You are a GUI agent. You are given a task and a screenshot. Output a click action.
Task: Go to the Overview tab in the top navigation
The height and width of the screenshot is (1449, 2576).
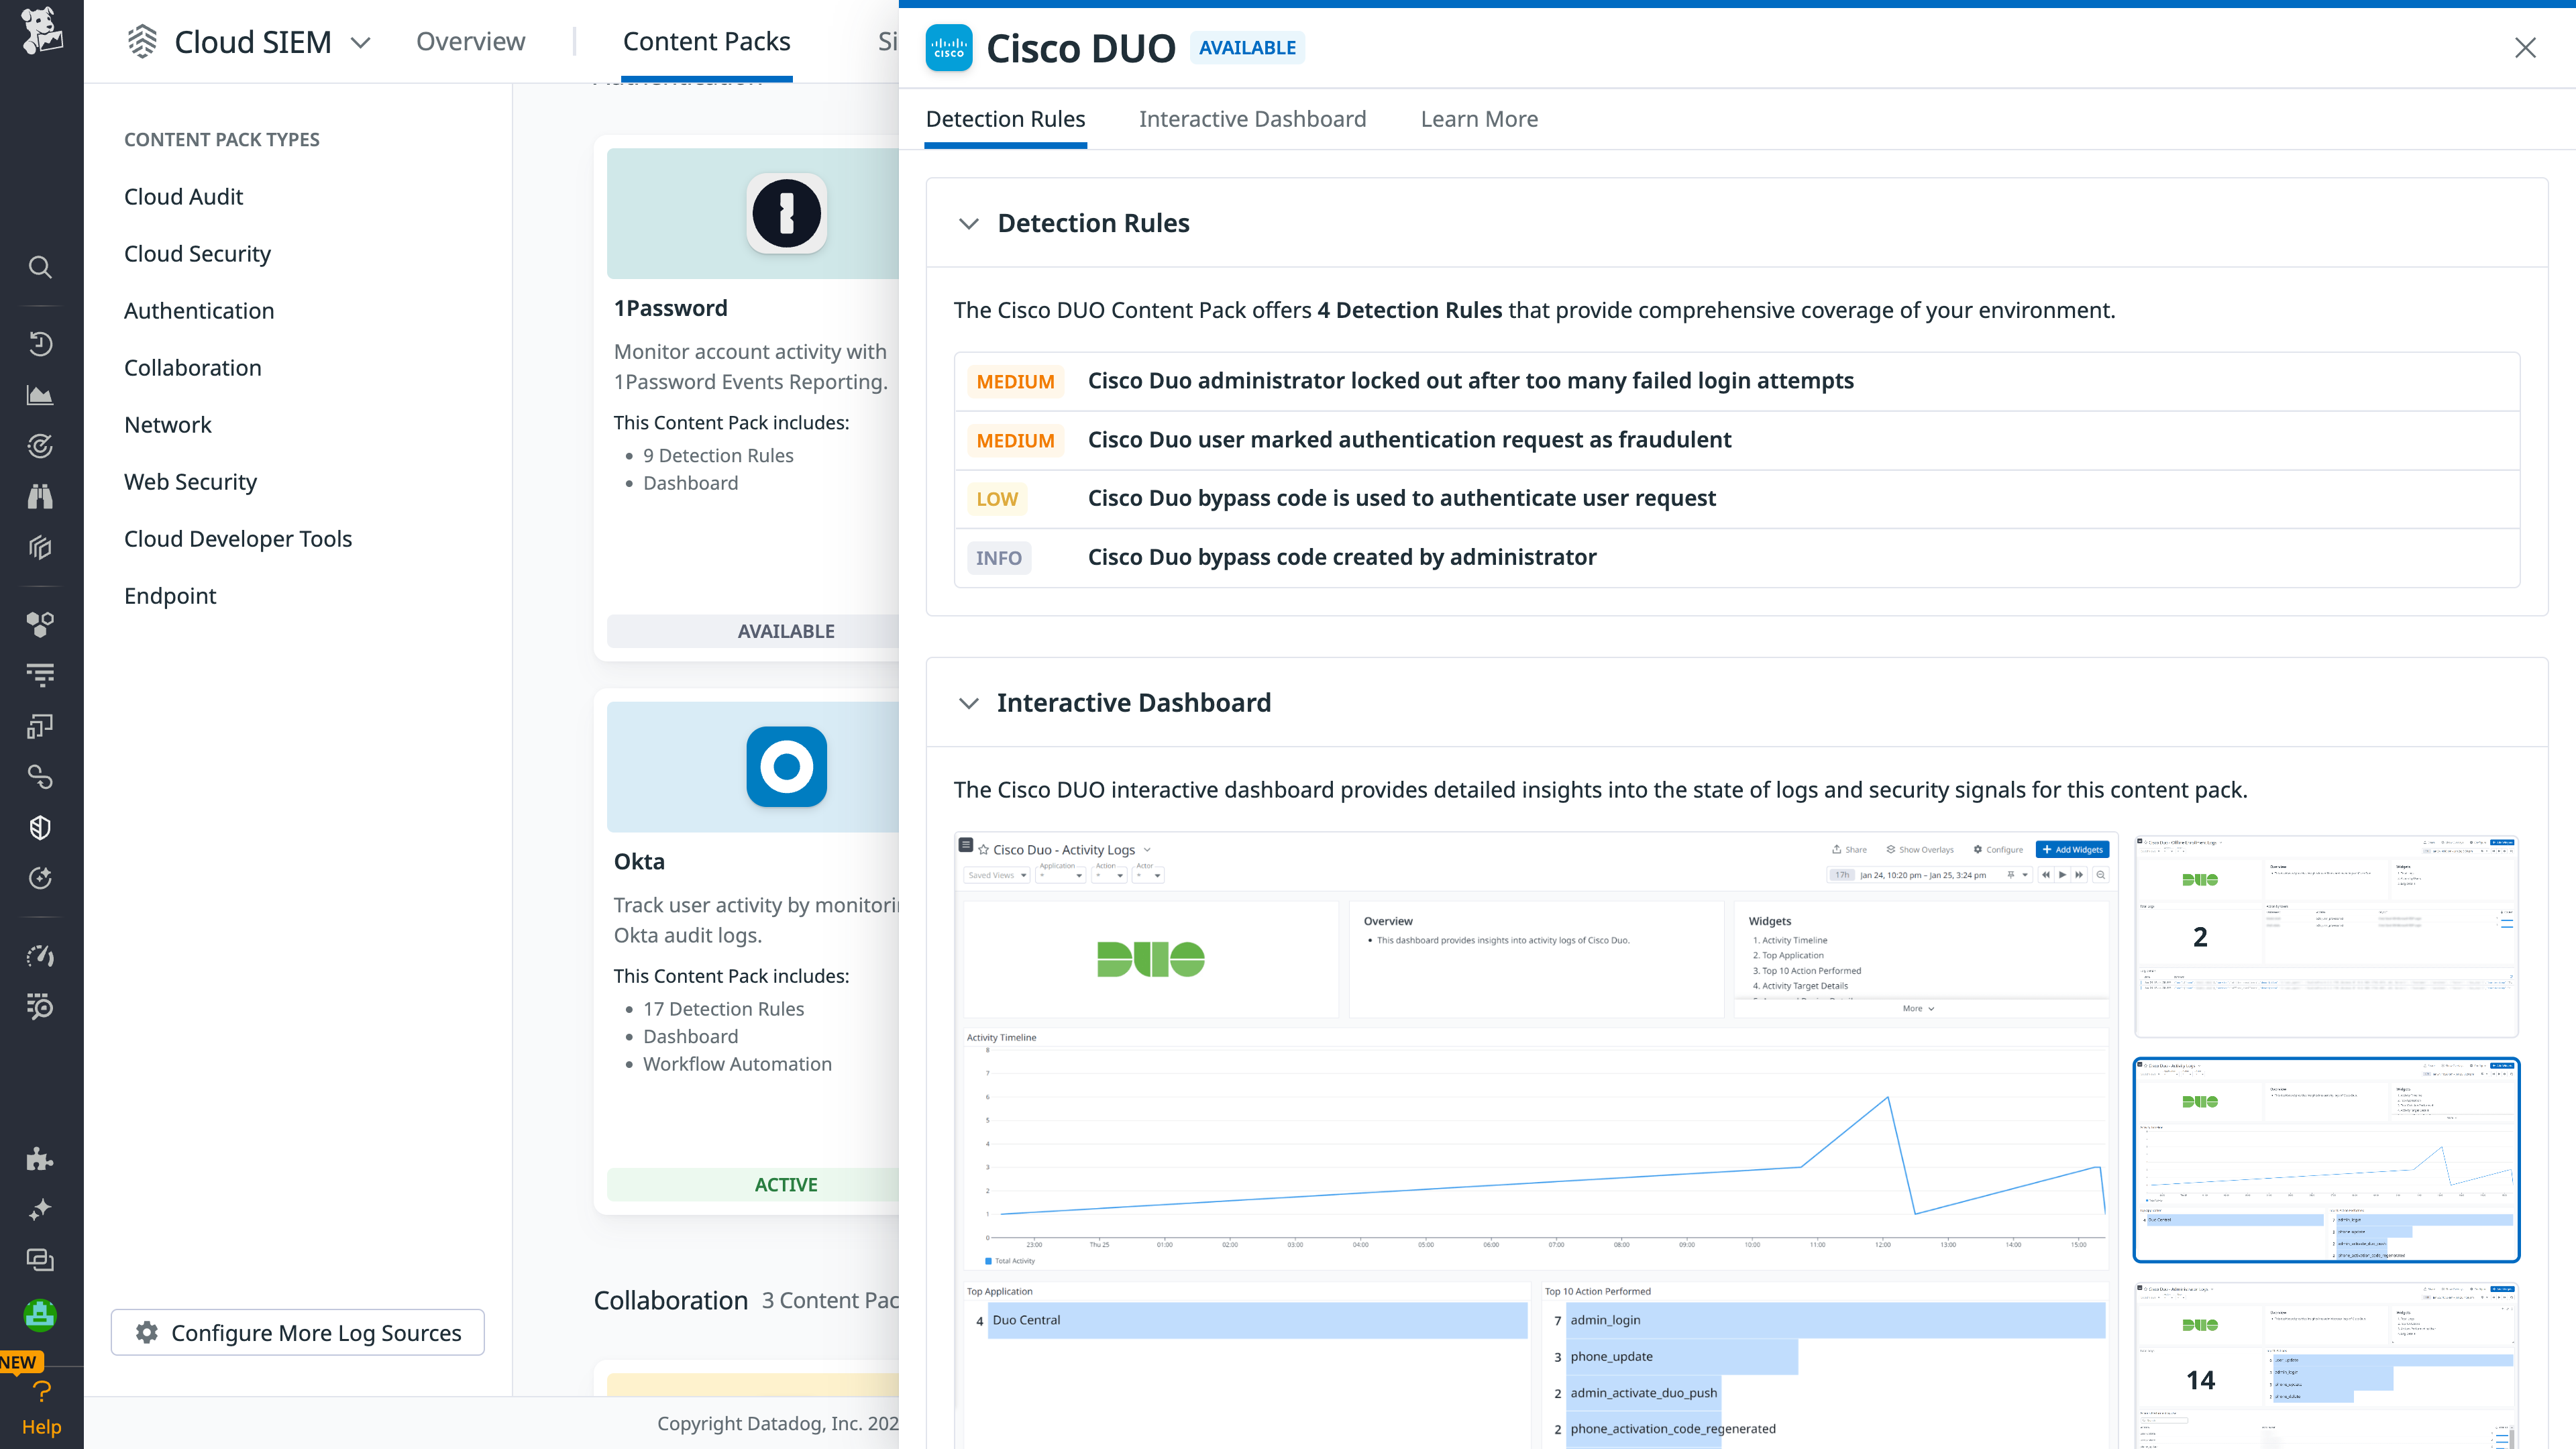(470, 42)
